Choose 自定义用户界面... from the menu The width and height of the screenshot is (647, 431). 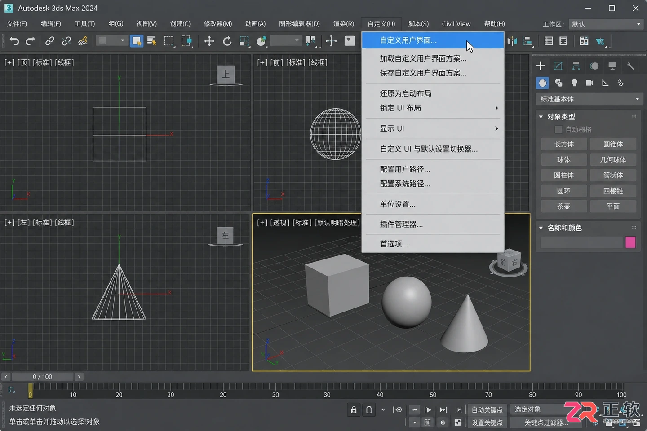tap(433, 40)
